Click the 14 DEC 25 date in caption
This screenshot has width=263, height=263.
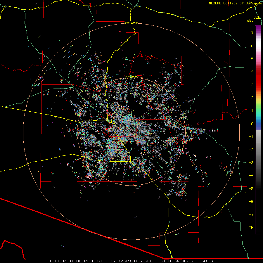pos(186,261)
